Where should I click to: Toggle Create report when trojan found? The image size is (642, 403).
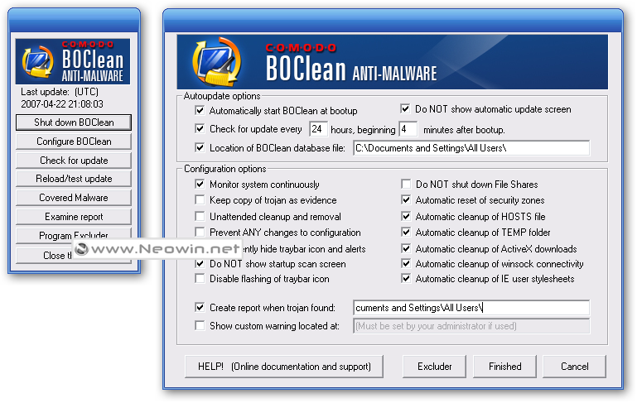[x=200, y=307]
